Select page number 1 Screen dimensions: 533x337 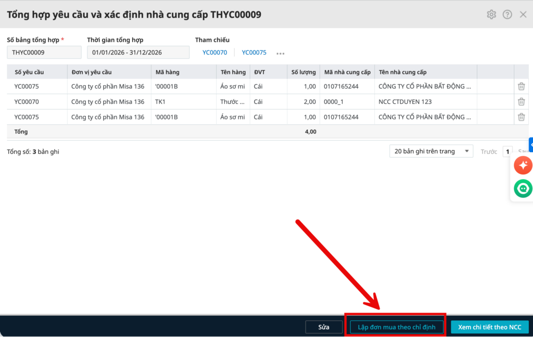click(507, 152)
